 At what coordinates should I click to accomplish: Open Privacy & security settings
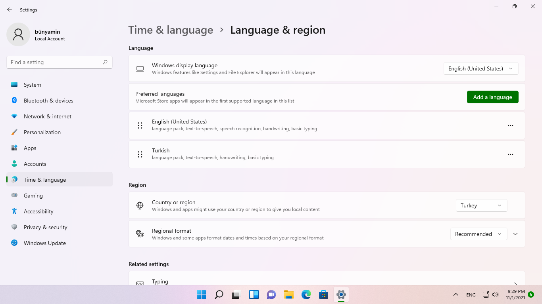coord(60,227)
